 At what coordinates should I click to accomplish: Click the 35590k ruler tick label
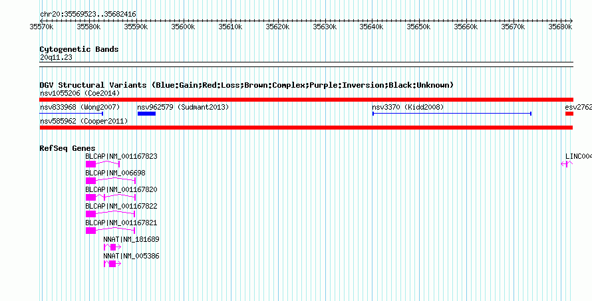[136, 27]
